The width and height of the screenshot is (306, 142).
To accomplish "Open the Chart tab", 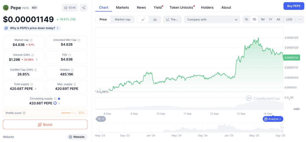I will 104,7.
